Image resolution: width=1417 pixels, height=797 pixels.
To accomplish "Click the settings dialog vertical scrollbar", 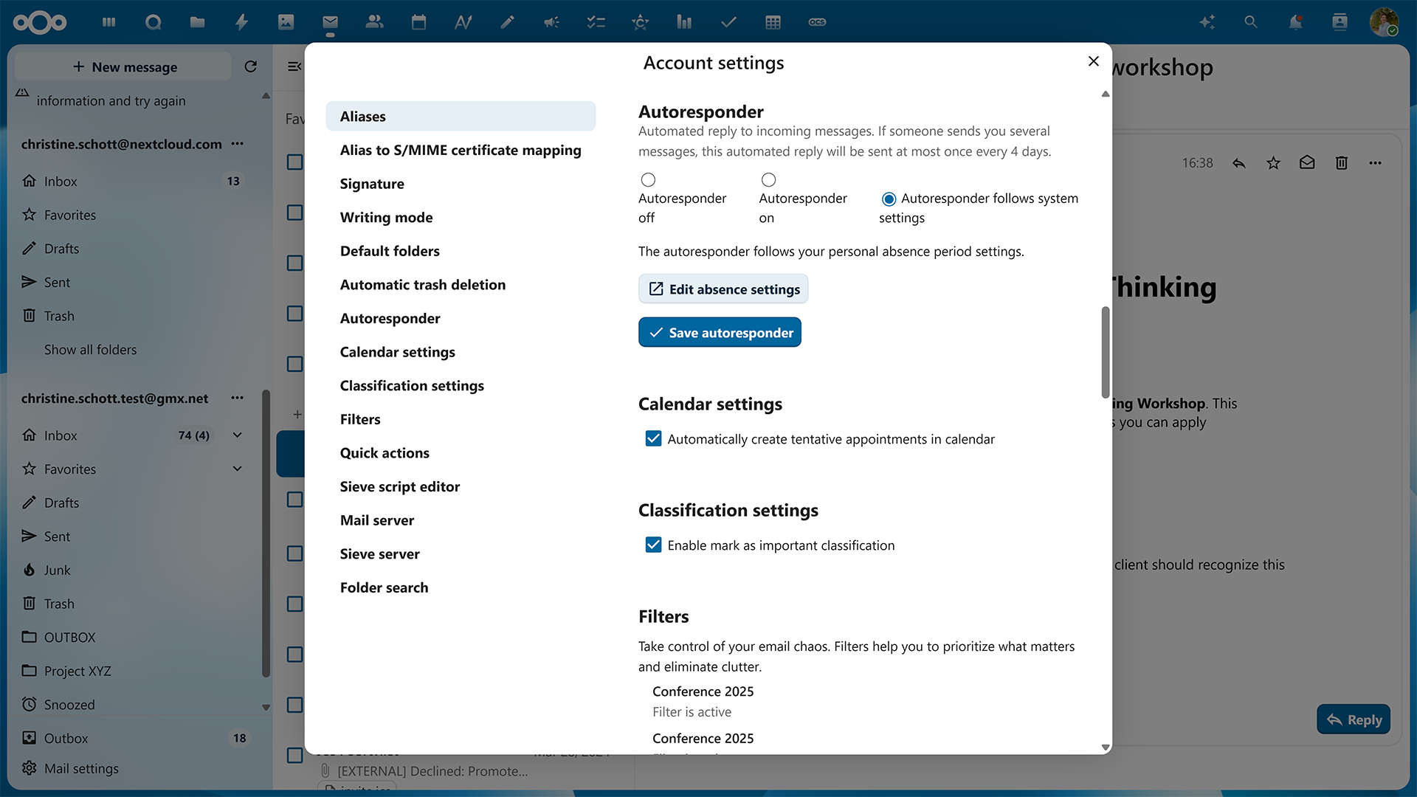I will [1105, 353].
